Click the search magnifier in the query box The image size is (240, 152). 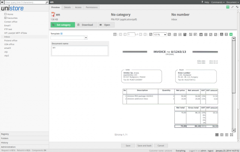click(x=47, y=2)
